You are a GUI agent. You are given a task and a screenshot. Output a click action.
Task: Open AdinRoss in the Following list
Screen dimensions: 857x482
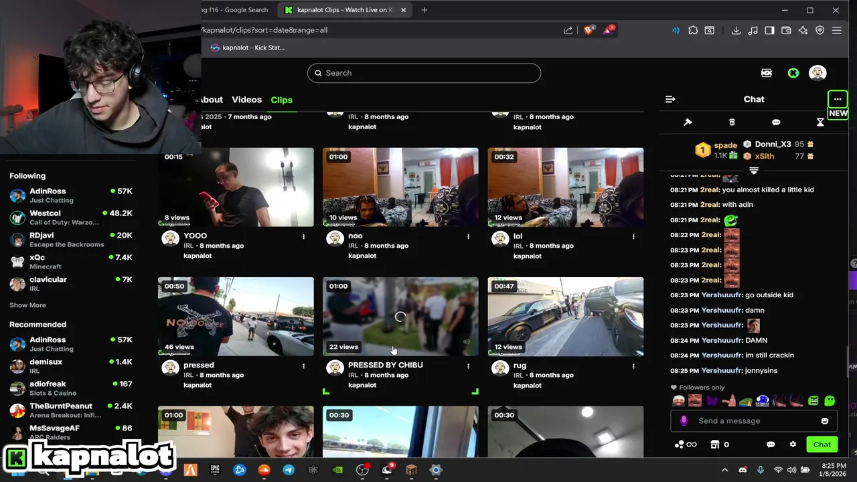pyautogui.click(x=70, y=195)
